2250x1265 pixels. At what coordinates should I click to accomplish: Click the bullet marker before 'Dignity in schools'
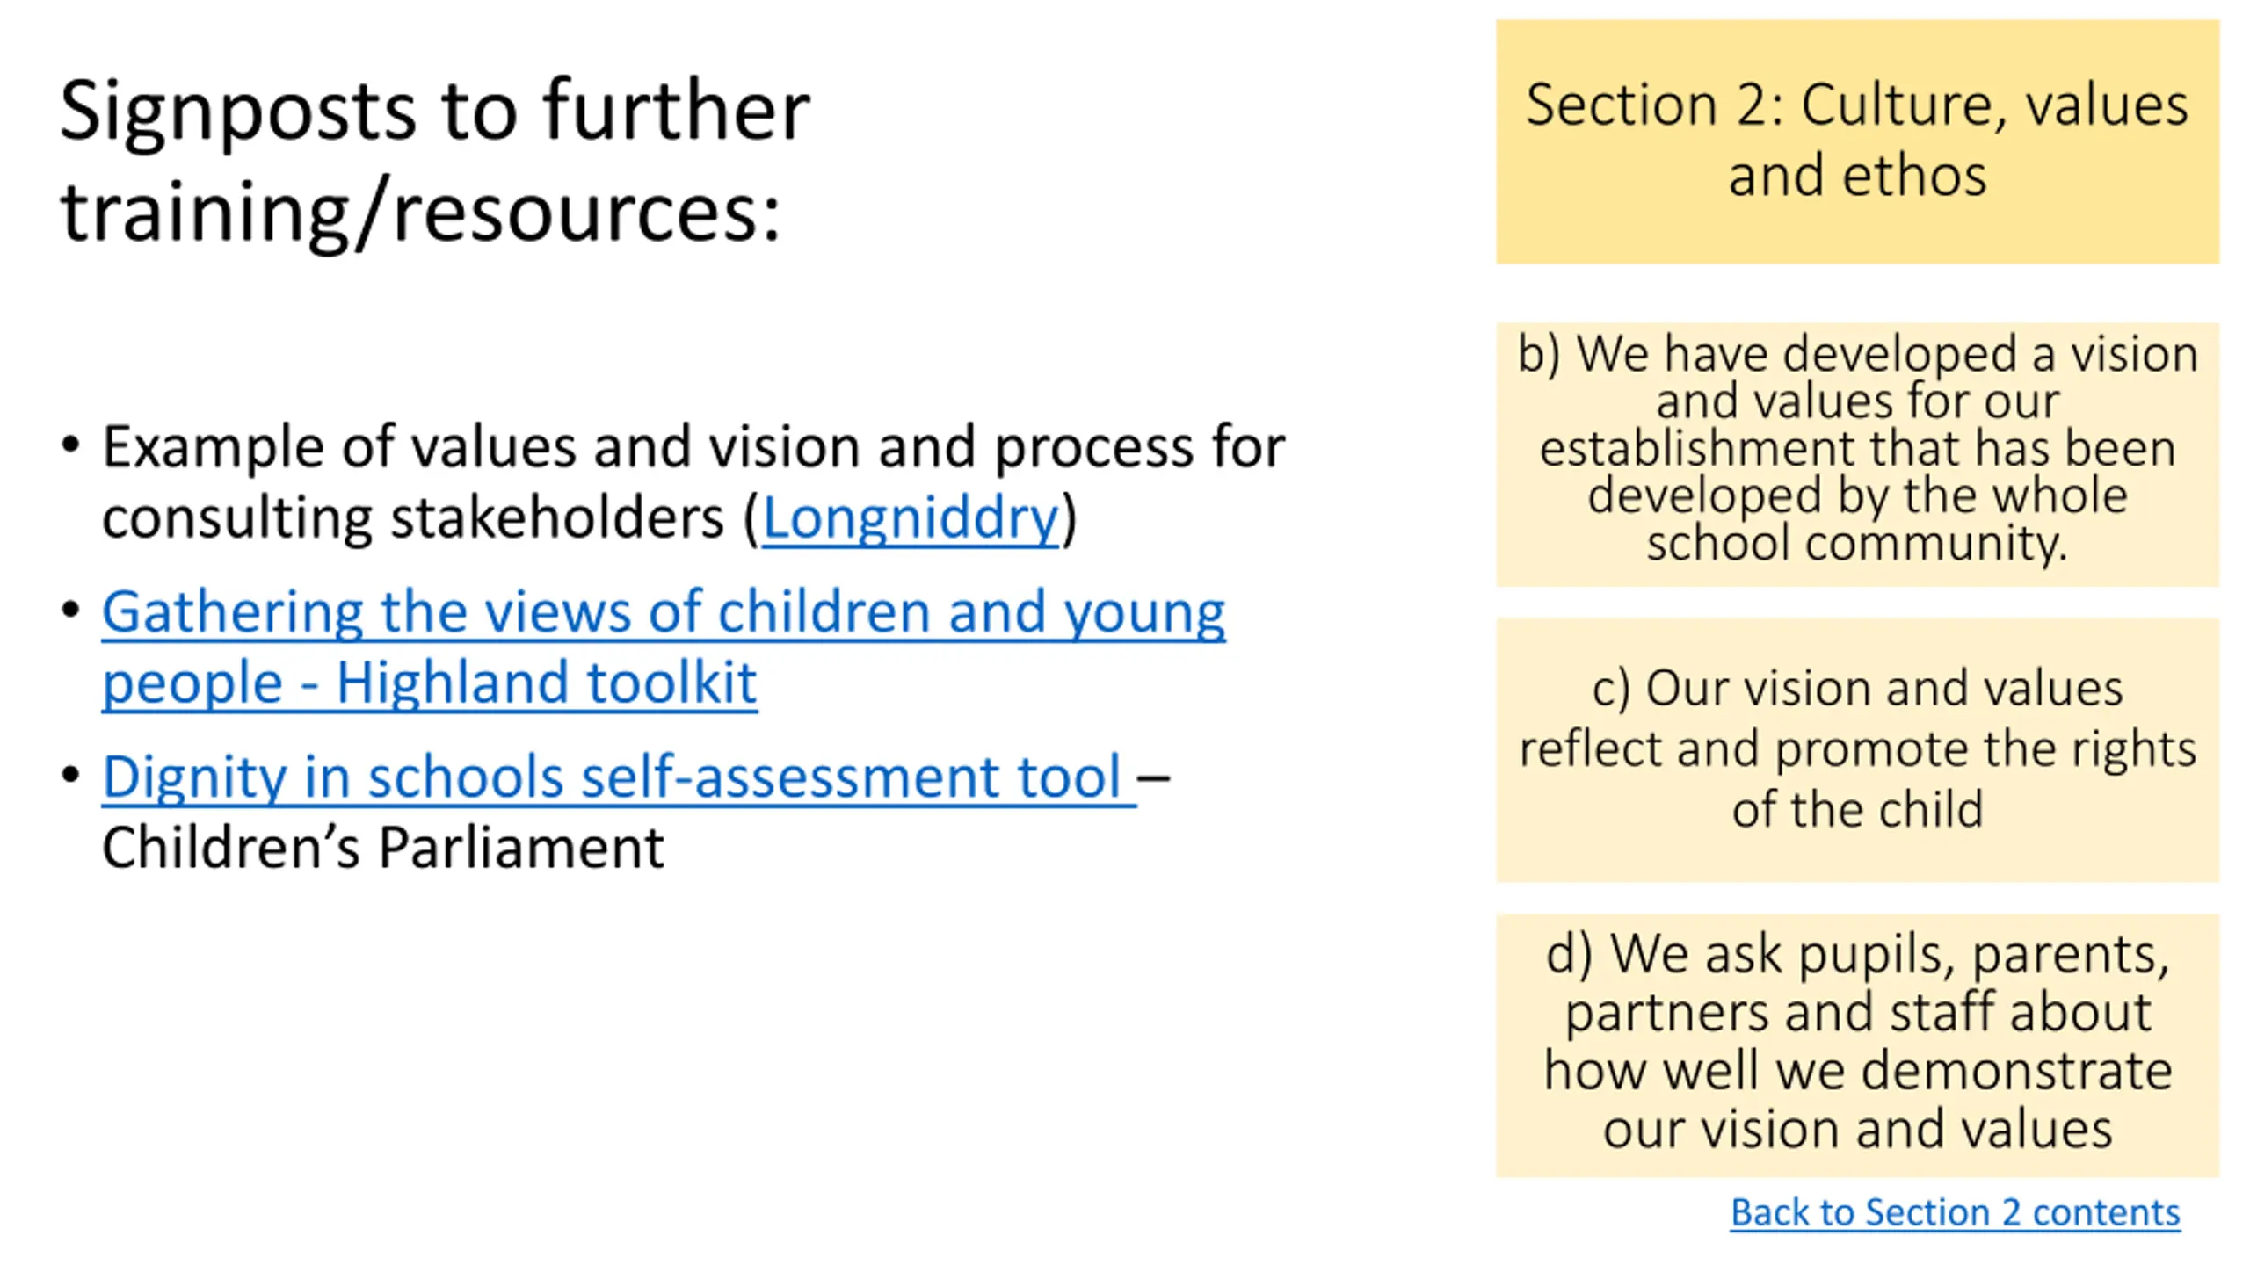(x=71, y=773)
